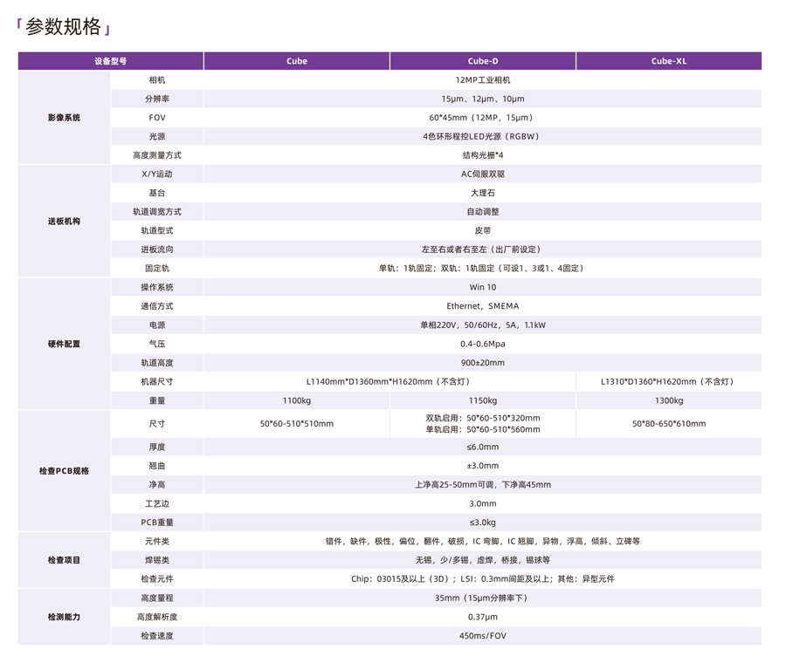Click the 12MP工业相机 value

tap(483, 80)
